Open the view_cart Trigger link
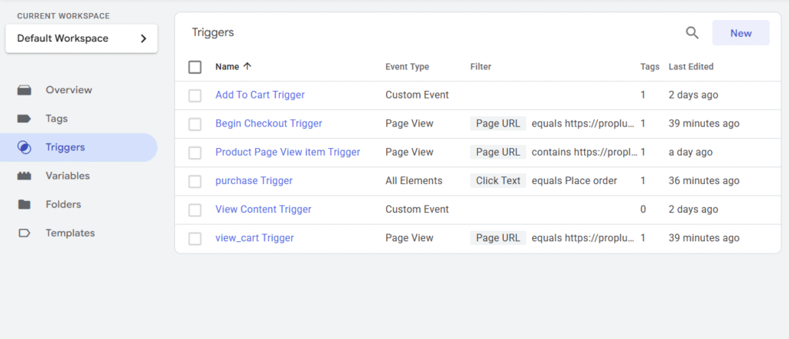 [254, 238]
